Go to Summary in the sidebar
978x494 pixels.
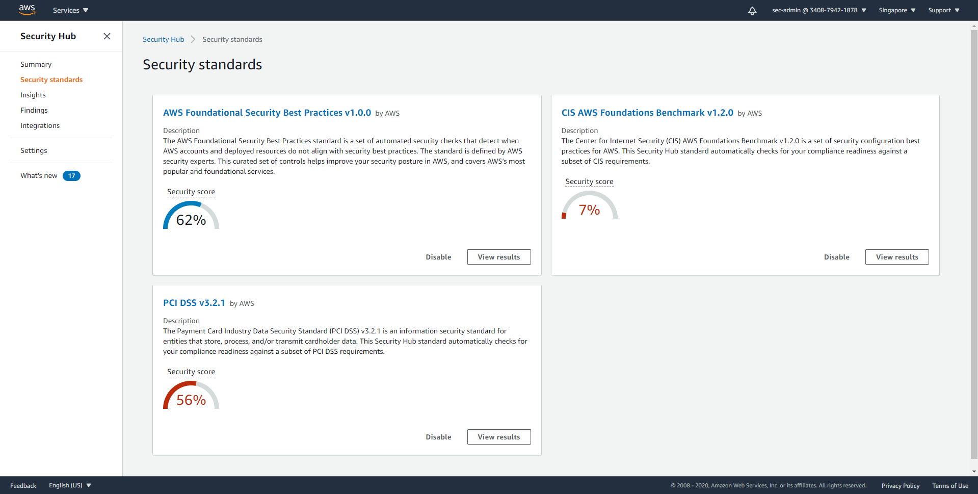[36, 64]
